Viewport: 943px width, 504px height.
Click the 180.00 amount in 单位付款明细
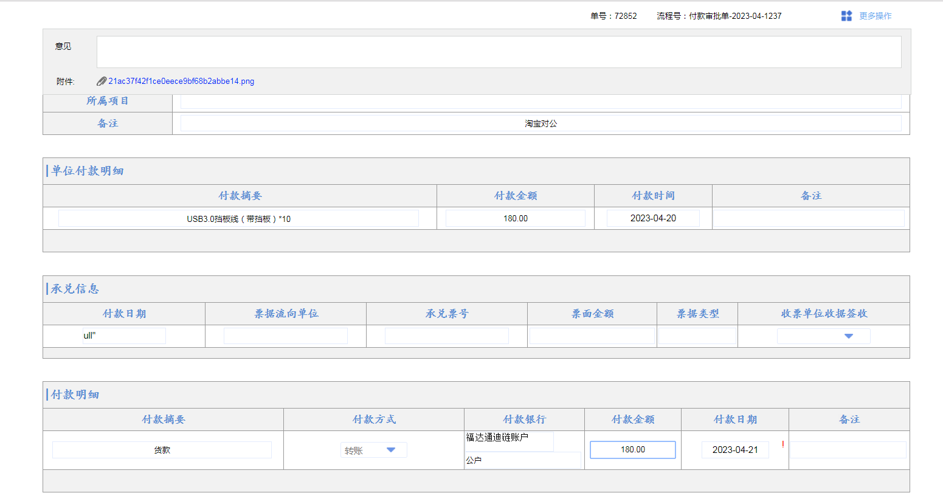pyautogui.click(x=515, y=218)
